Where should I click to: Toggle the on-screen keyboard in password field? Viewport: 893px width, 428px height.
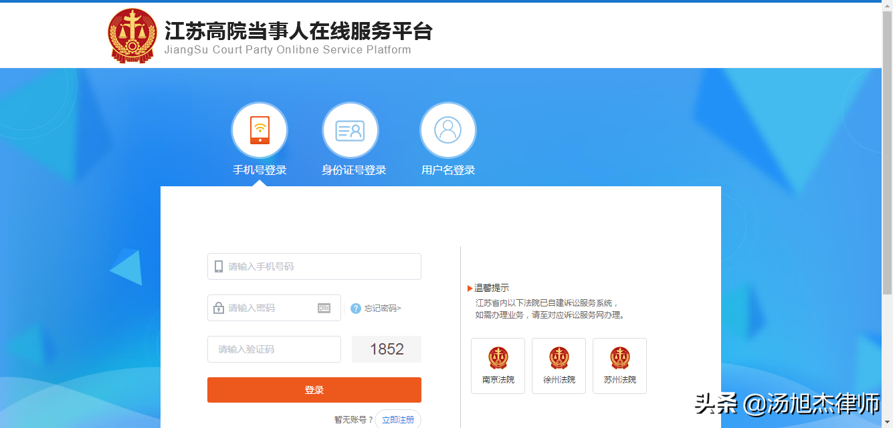pos(325,307)
